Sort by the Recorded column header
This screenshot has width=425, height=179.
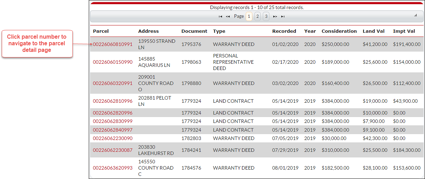click(284, 31)
